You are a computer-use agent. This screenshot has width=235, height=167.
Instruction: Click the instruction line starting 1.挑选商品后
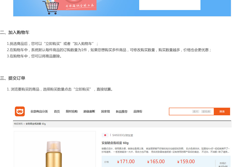point(52,44)
